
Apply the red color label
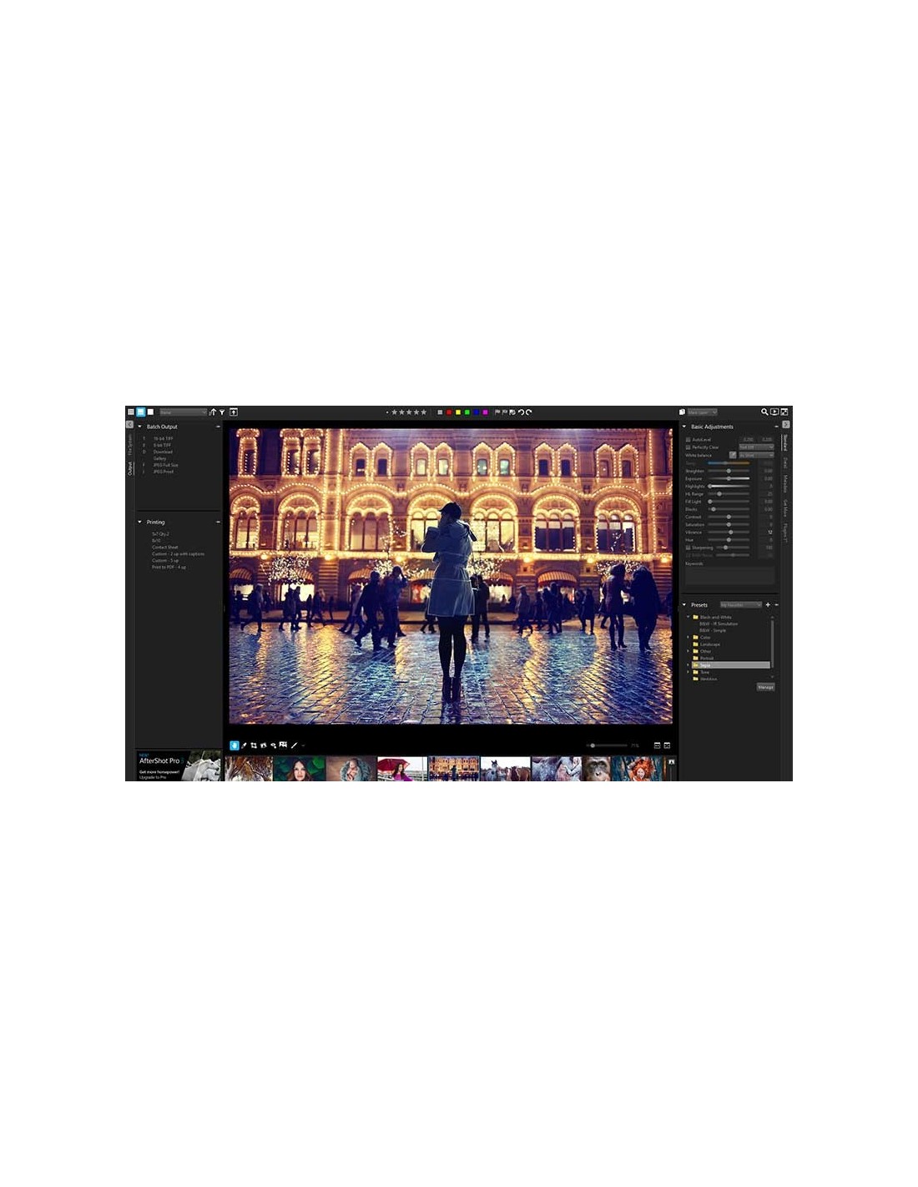[449, 412]
